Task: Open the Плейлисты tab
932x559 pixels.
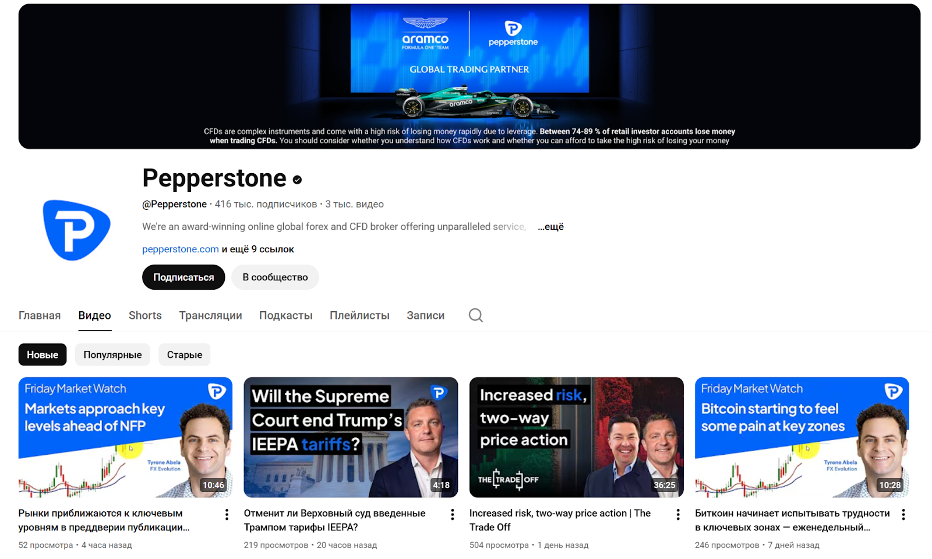Action: (359, 315)
